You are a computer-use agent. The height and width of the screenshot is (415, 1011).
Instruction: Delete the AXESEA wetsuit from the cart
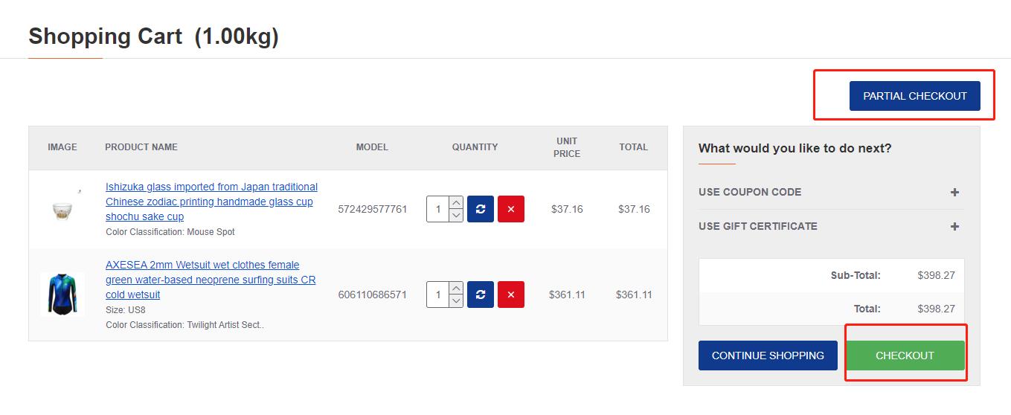point(511,295)
